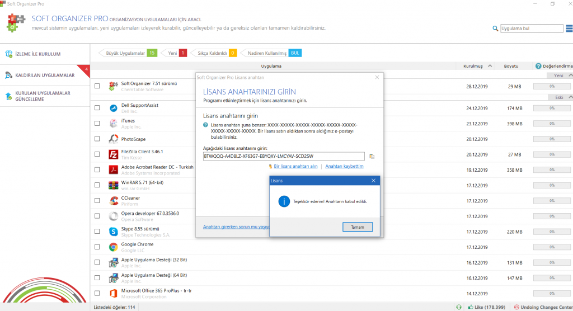Click the Skype app icon
The width and height of the screenshot is (573, 311).
pyautogui.click(x=113, y=232)
